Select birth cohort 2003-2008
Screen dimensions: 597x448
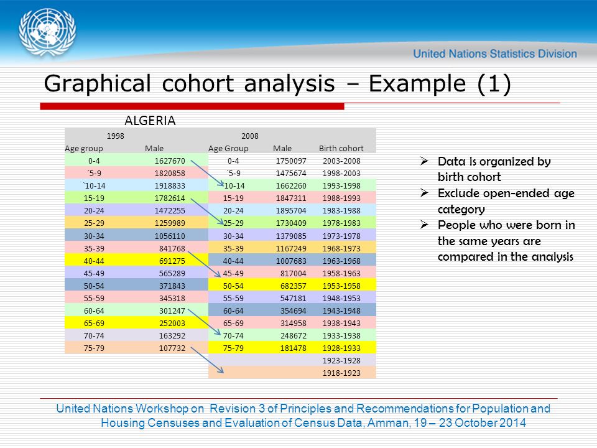click(341, 161)
